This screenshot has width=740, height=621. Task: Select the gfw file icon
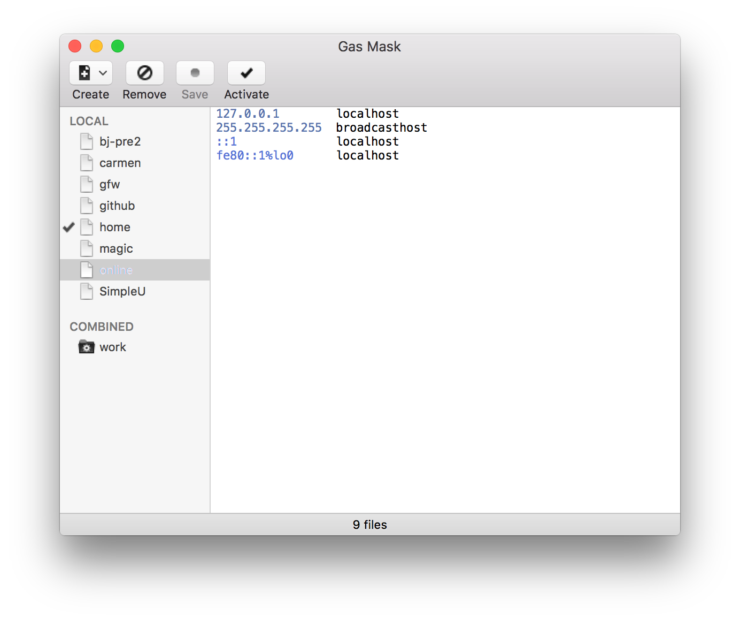coord(87,184)
